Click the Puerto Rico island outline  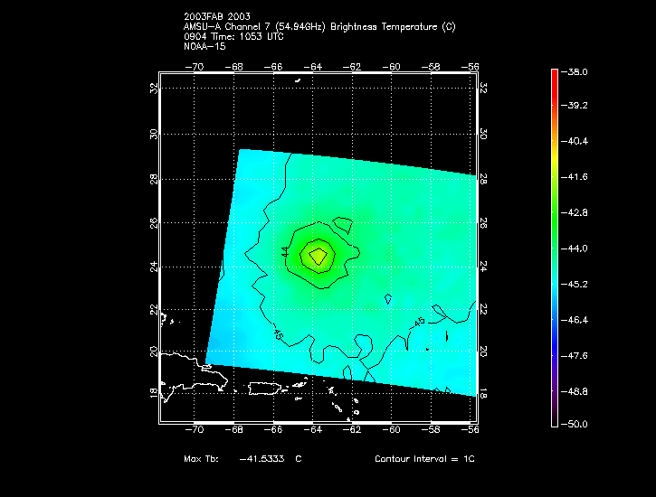[264, 388]
